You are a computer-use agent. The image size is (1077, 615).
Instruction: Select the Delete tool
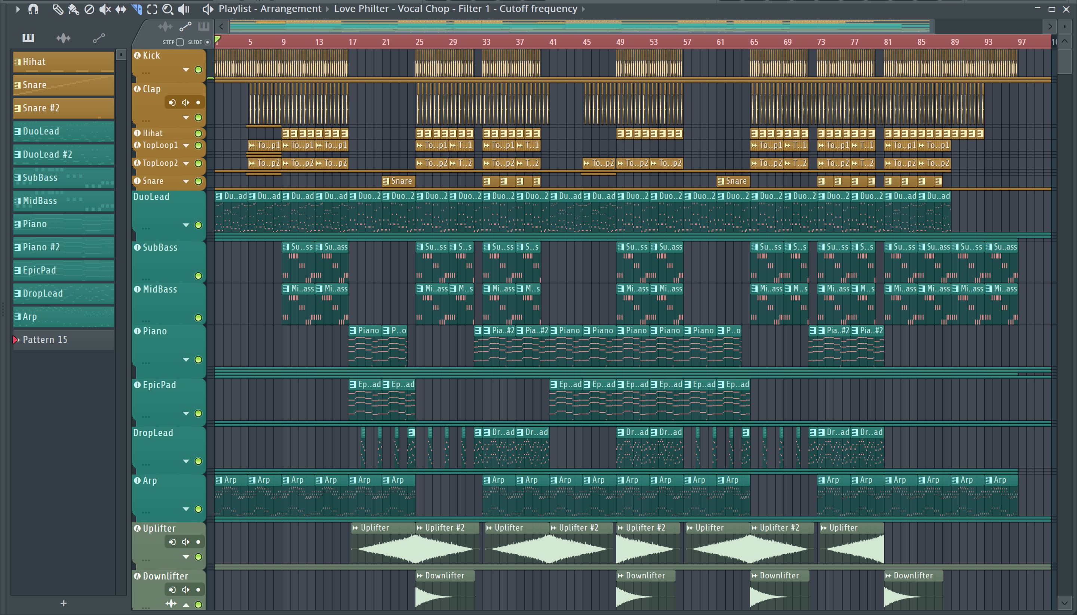tap(89, 9)
